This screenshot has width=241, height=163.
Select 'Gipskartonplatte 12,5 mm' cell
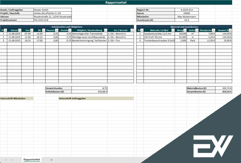point(159,34)
